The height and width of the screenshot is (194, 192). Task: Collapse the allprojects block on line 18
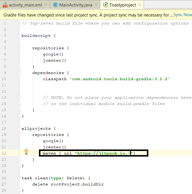point(19,129)
